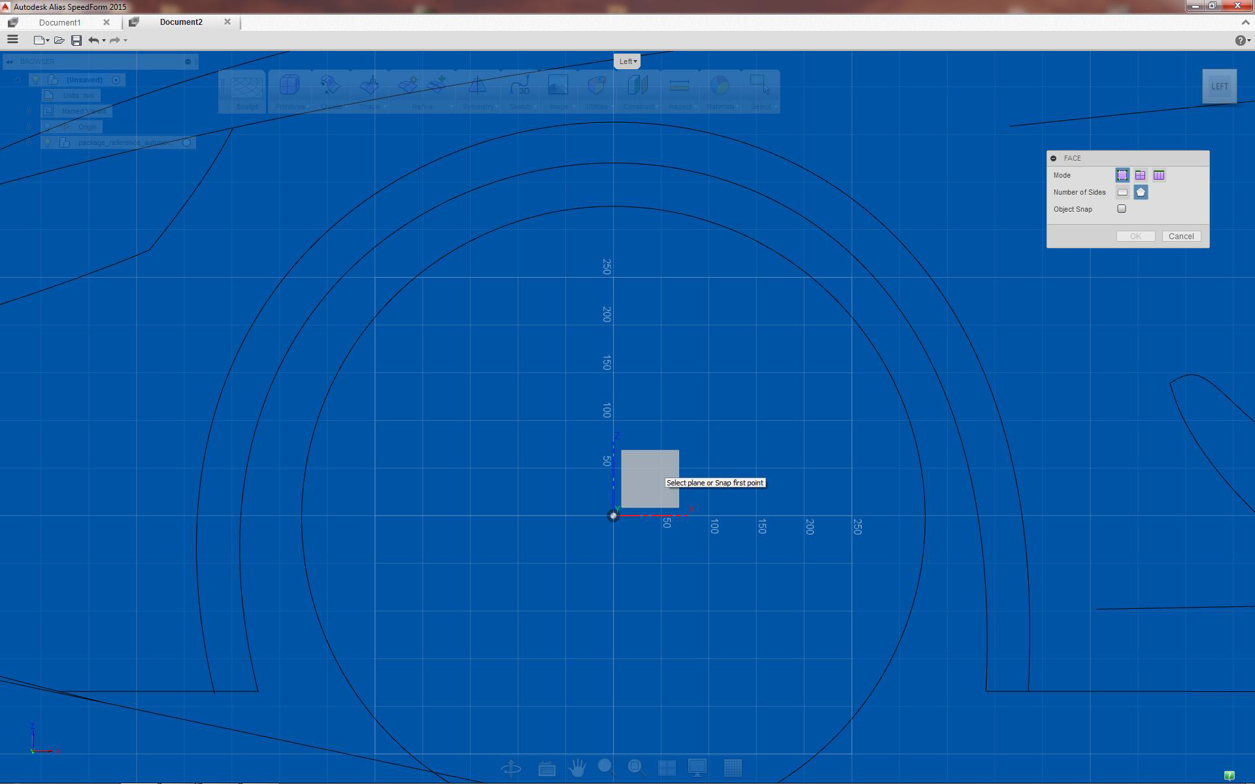This screenshot has height=784, width=1255.
Task: Click the LEFT face of the ViewCube
Action: click(1219, 86)
